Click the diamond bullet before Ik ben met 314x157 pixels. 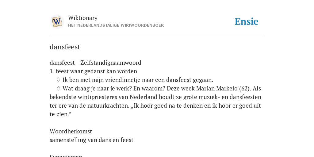click(58, 80)
